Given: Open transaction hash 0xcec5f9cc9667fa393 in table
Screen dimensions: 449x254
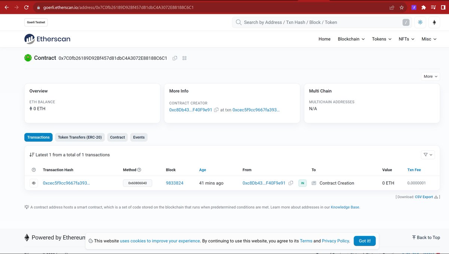Looking at the screenshot, I should (66, 183).
